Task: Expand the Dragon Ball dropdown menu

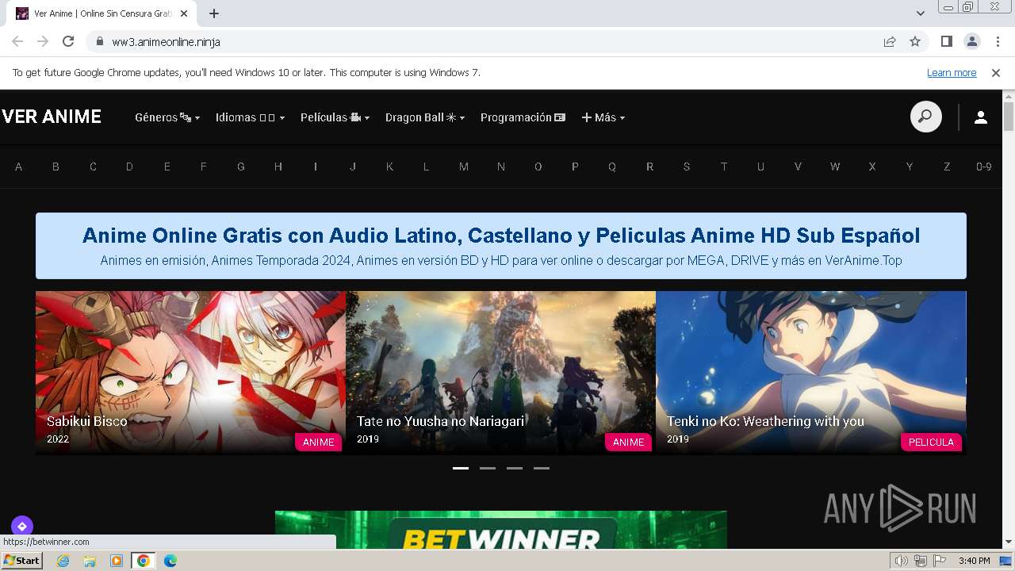Action: point(425,117)
